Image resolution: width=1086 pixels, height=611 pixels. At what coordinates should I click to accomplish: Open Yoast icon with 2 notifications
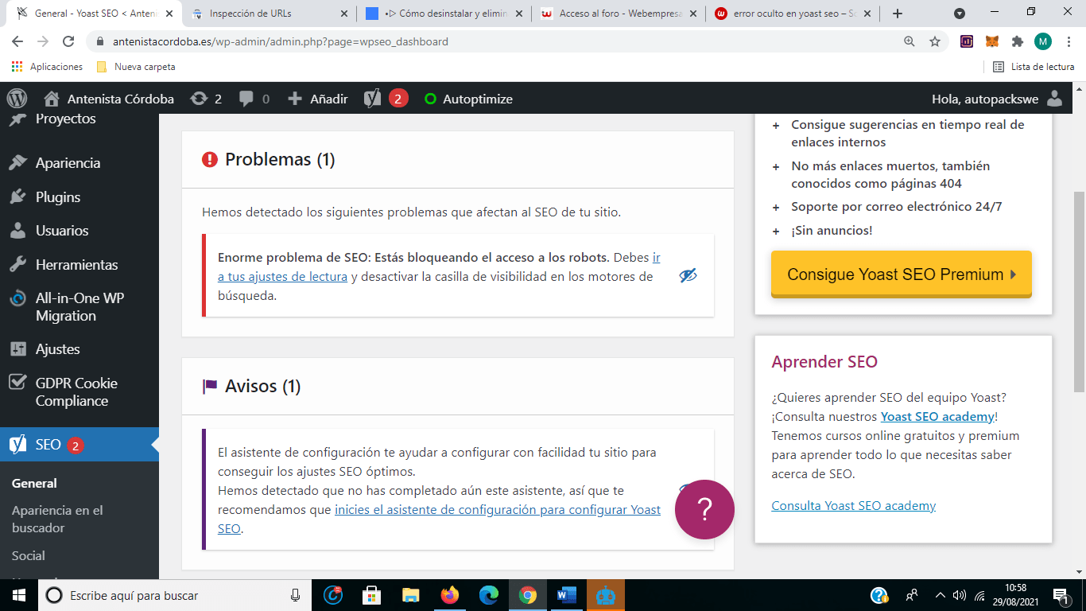coord(386,99)
